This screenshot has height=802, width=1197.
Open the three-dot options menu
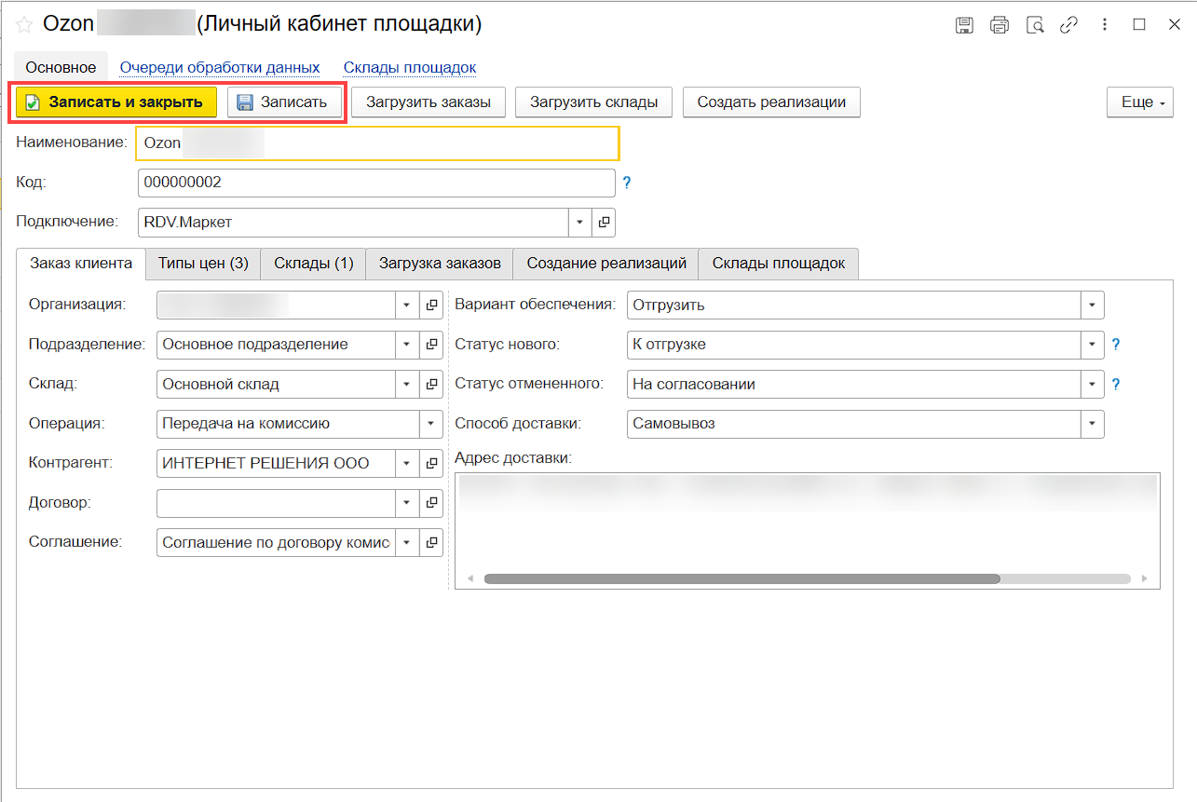pos(1105,25)
